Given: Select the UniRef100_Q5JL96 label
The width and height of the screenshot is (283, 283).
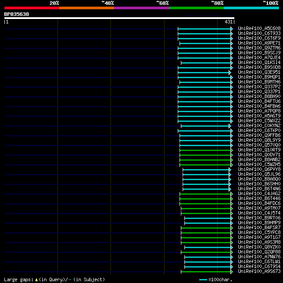Looking at the screenshot, I should (x=259, y=174).
